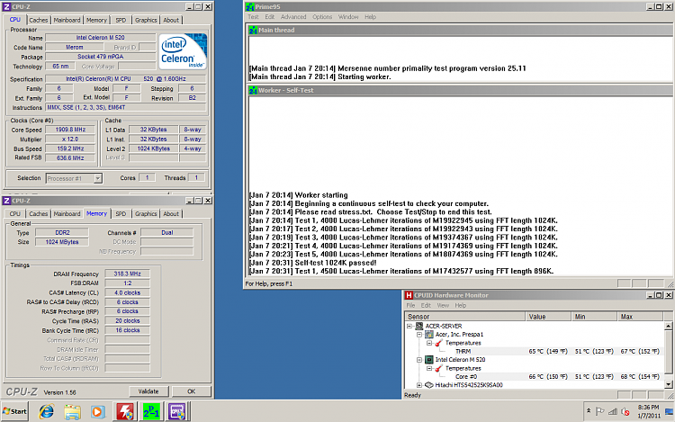
Task: Open the muted volume tray icon
Action: pos(625,412)
